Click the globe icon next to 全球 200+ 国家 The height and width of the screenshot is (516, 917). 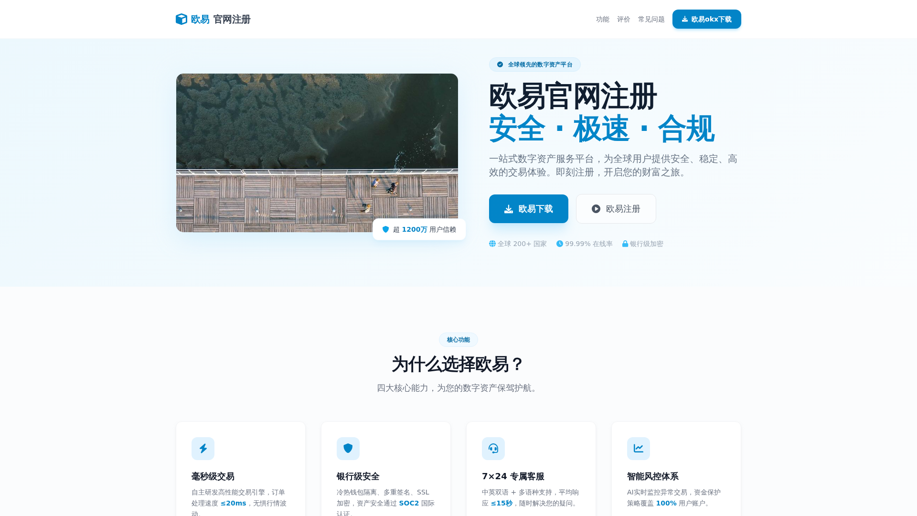coord(492,244)
